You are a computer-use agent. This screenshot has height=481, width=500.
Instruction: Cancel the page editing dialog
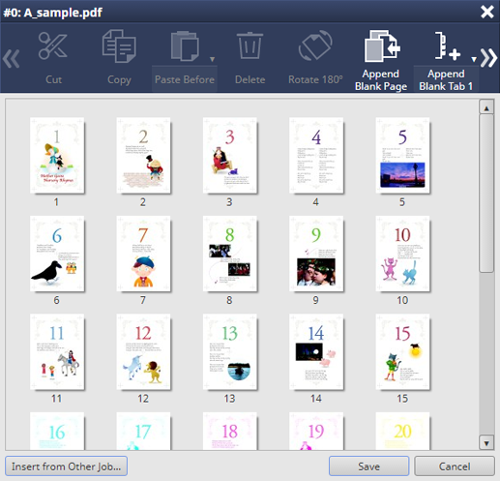click(x=455, y=466)
